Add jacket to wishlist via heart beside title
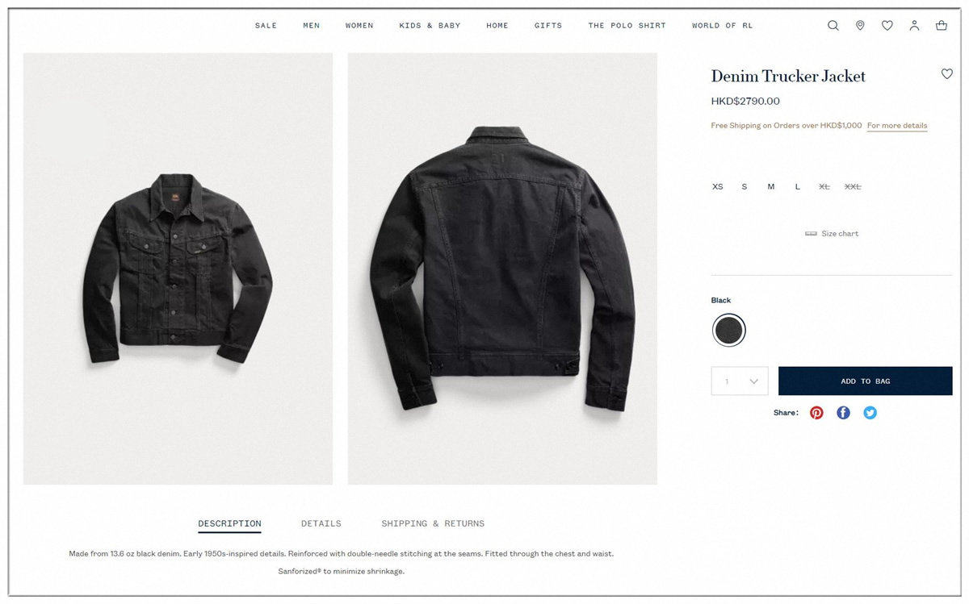The width and height of the screenshot is (969, 604). pyautogui.click(x=947, y=74)
